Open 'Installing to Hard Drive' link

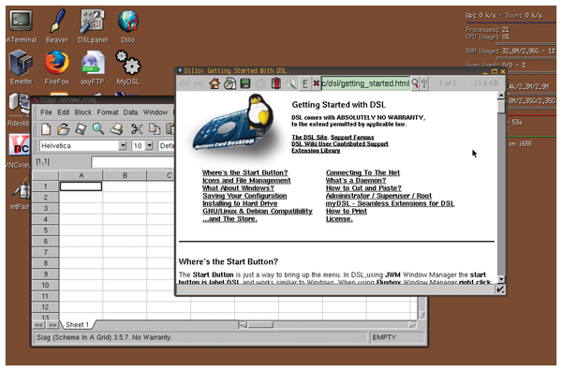240,203
